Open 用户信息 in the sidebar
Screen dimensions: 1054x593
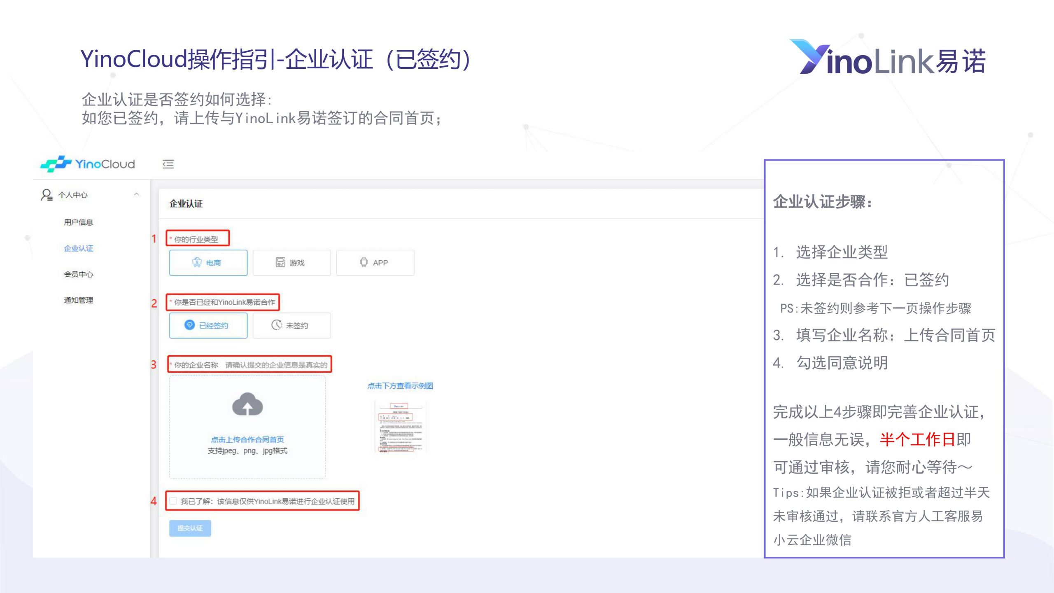pos(79,222)
